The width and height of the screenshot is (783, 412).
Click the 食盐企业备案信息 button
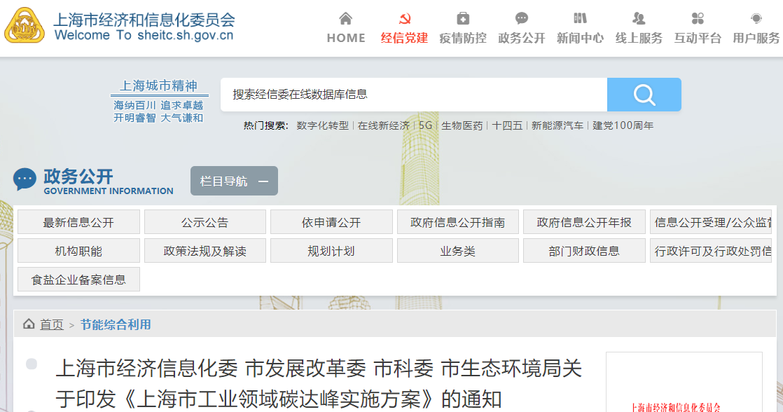click(78, 280)
